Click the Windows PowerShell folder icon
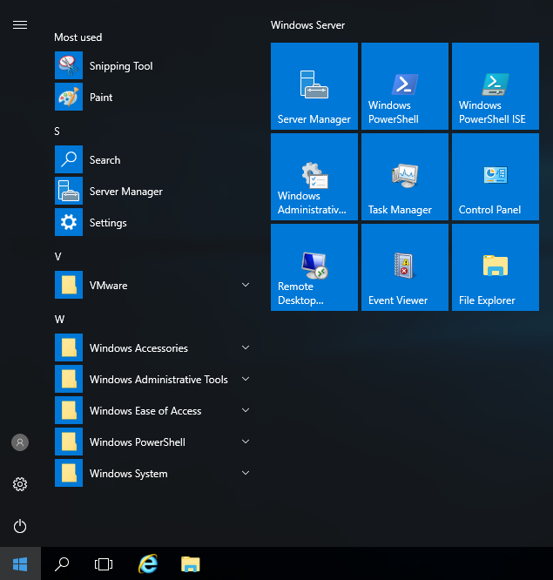This screenshot has height=580, width=553. point(69,442)
